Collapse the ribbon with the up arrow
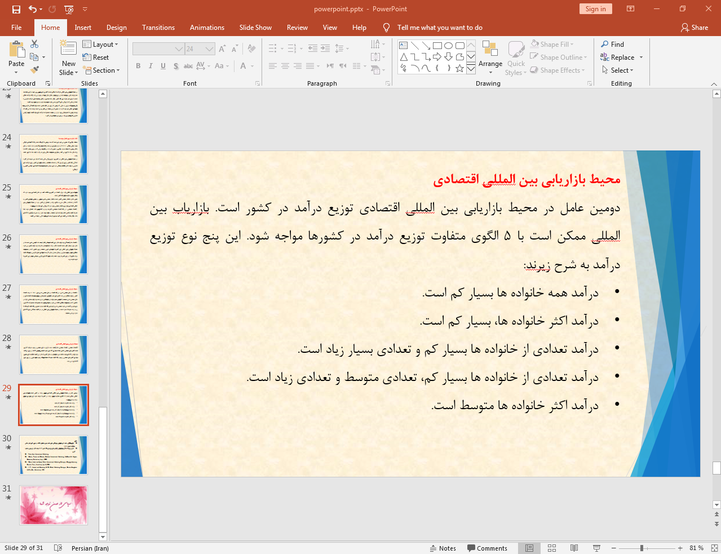 point(714,84)
